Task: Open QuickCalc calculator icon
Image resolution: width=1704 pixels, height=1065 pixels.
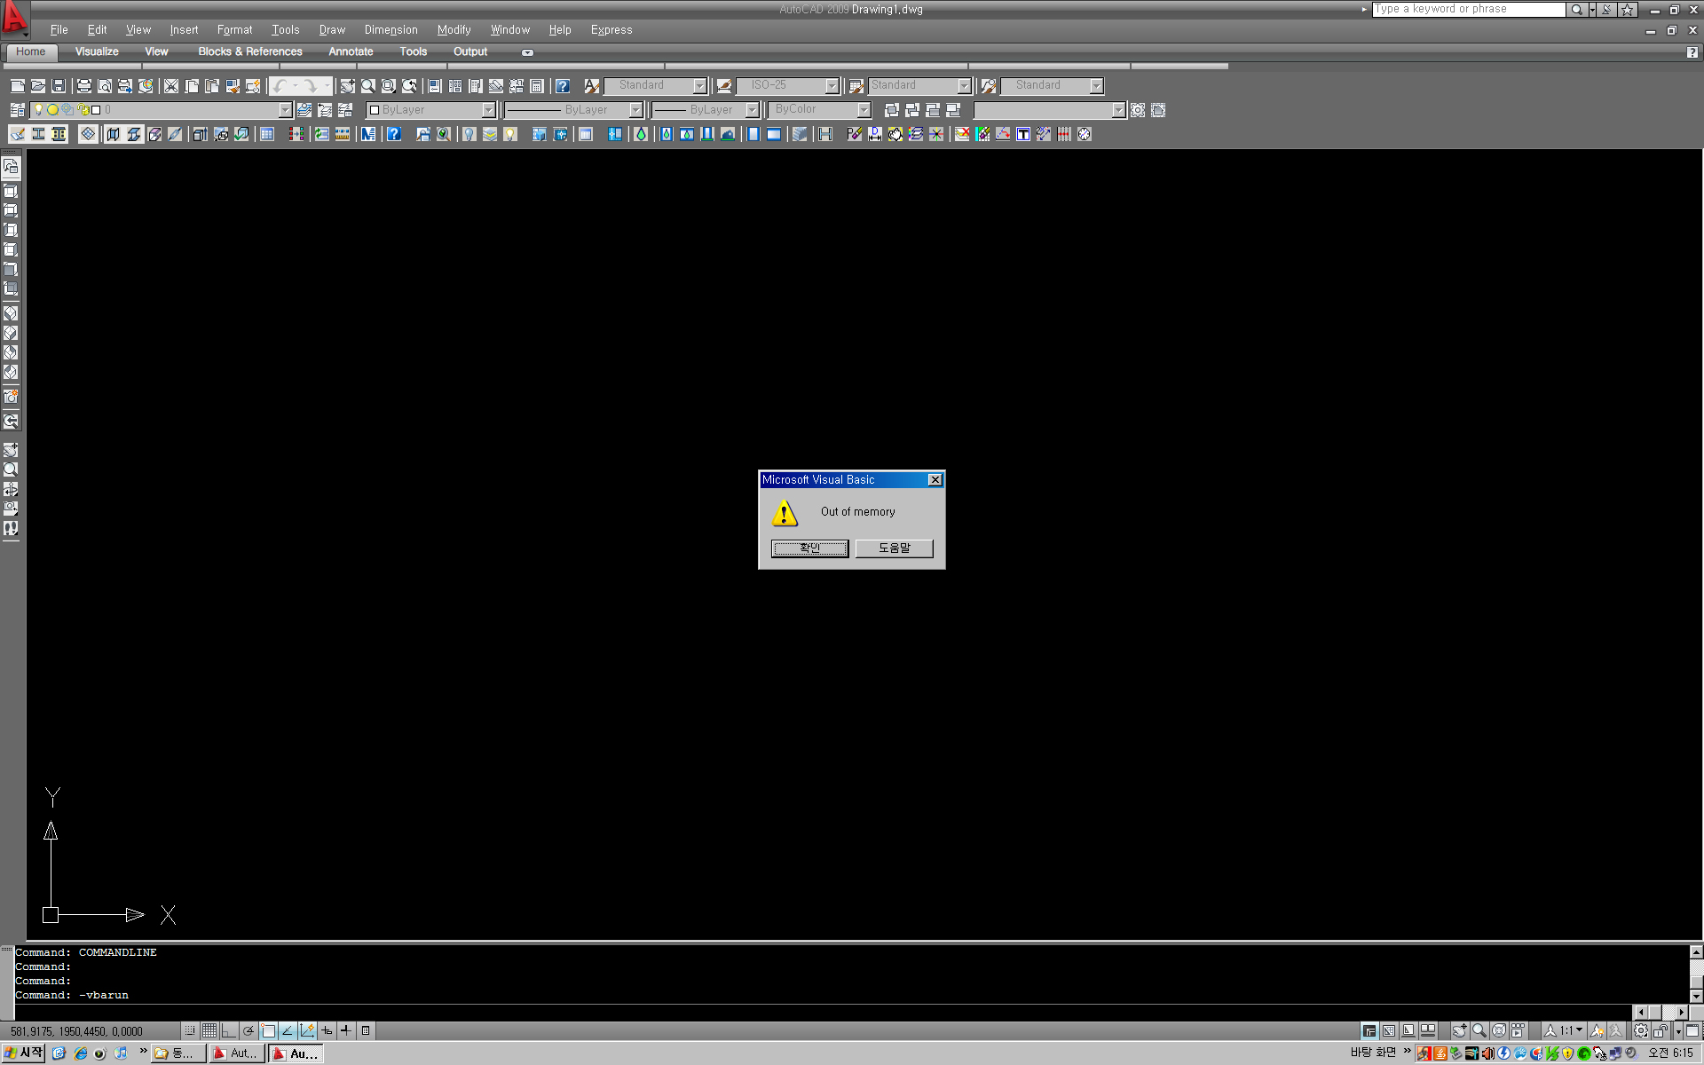Action: (537, 86)
